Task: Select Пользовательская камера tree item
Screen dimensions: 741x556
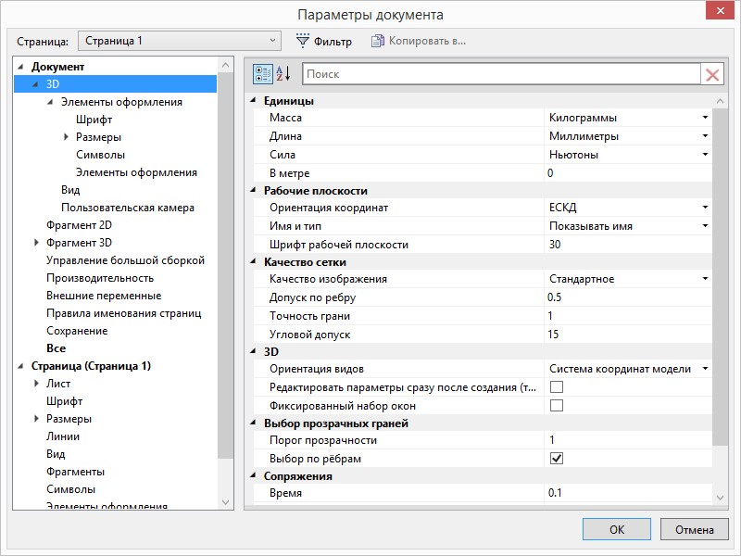Action: (127, 208)
